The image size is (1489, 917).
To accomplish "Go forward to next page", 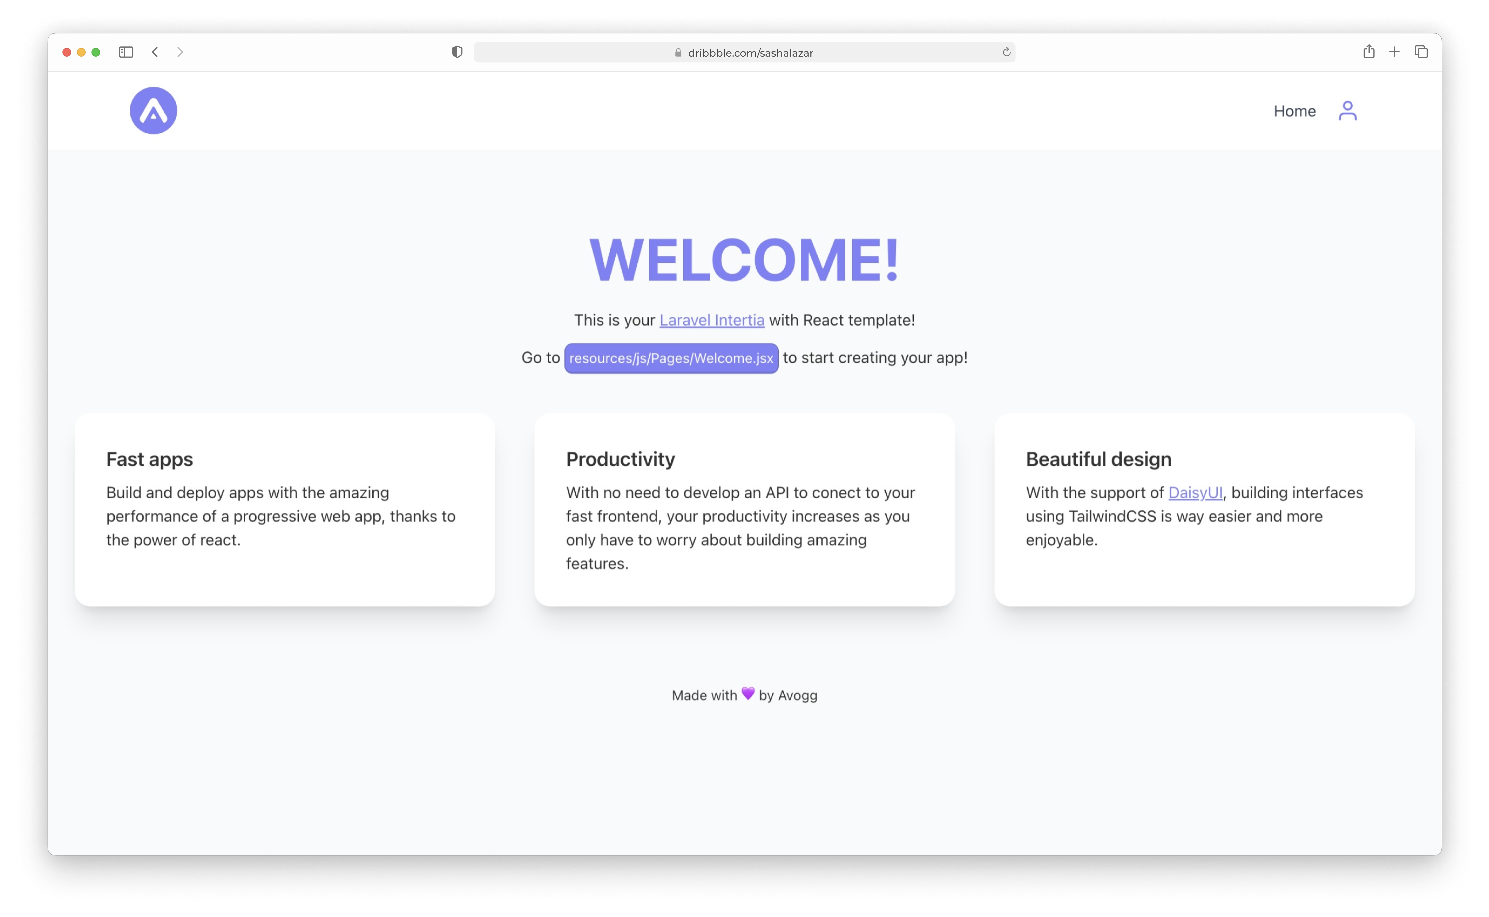I will (x=180, y=52).
